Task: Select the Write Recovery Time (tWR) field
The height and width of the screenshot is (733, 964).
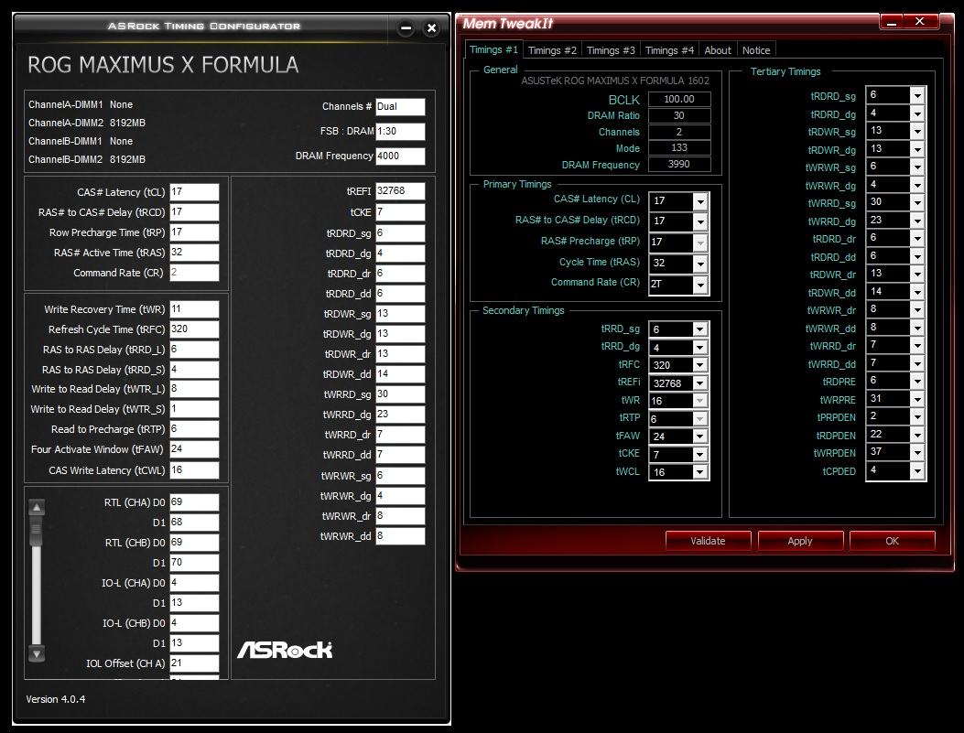Action: click(194, 309)
